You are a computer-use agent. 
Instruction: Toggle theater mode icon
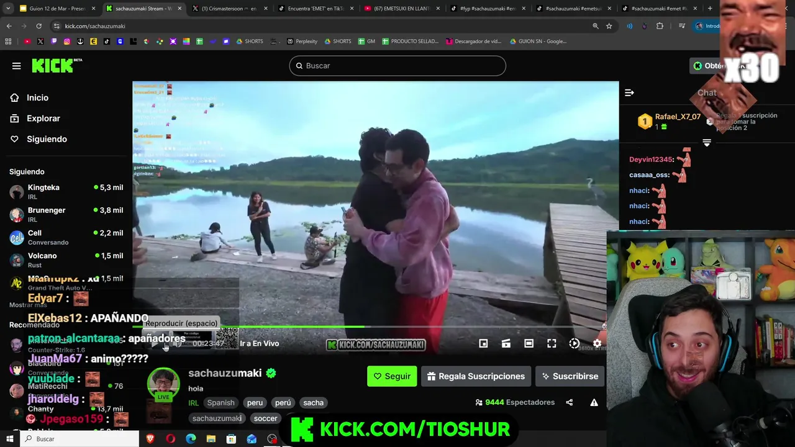point(529,343)
